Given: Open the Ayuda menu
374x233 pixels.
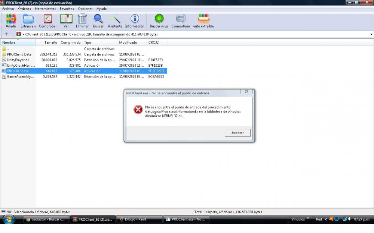Looking at the screenshot, I should 102,9.
